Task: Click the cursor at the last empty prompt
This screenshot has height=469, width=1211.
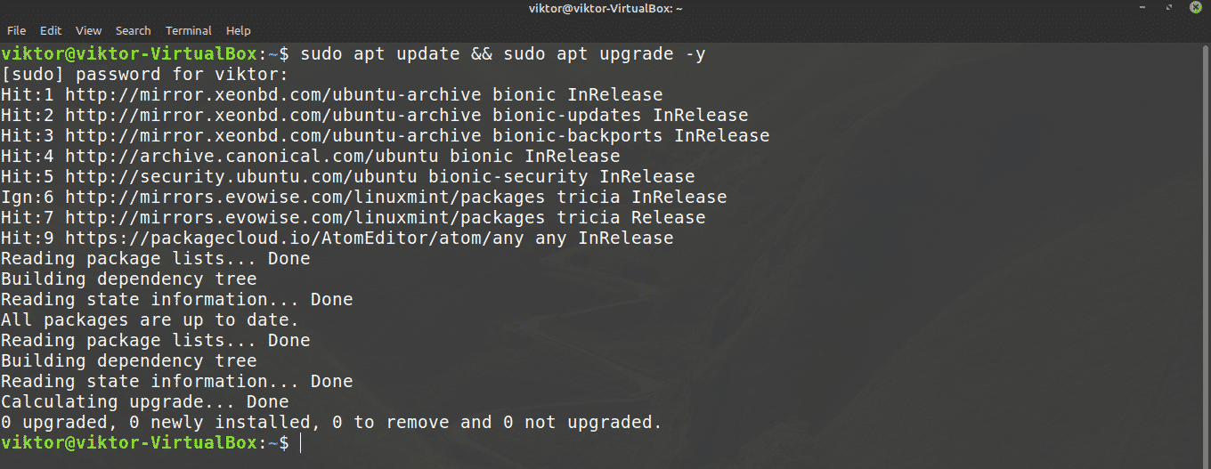Action: coord(301,443)
